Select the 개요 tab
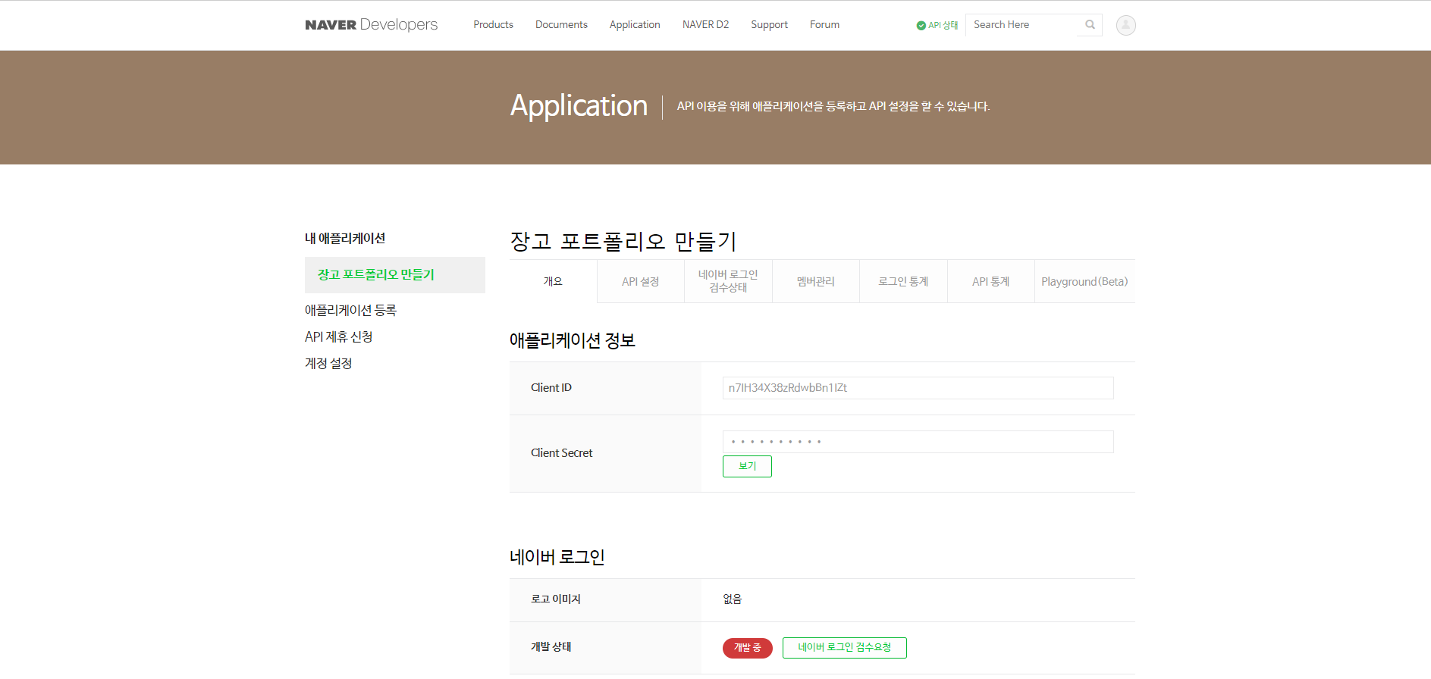The height and width of the screenshot is (679, 1431). [x=553, y=281]
